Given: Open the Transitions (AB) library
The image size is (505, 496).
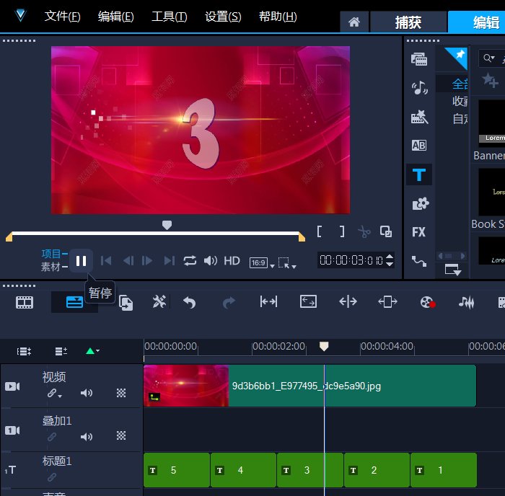Looking at the screenshot, I should point(418,146).
